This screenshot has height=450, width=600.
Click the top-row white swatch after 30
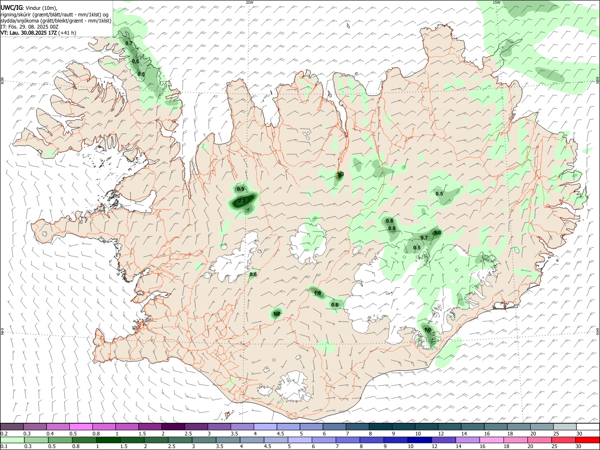click(588, 427)
